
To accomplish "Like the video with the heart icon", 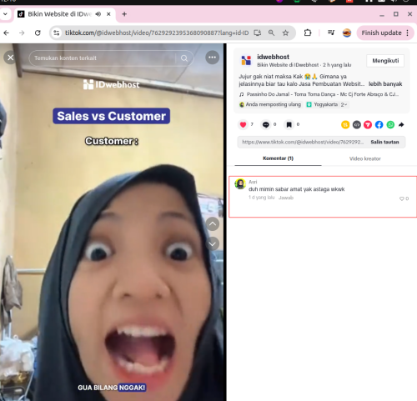I will [x=243, y=125].
